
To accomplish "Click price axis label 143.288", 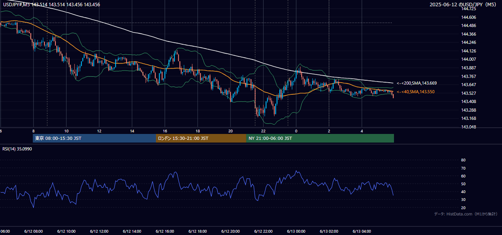I will [469, 110].
